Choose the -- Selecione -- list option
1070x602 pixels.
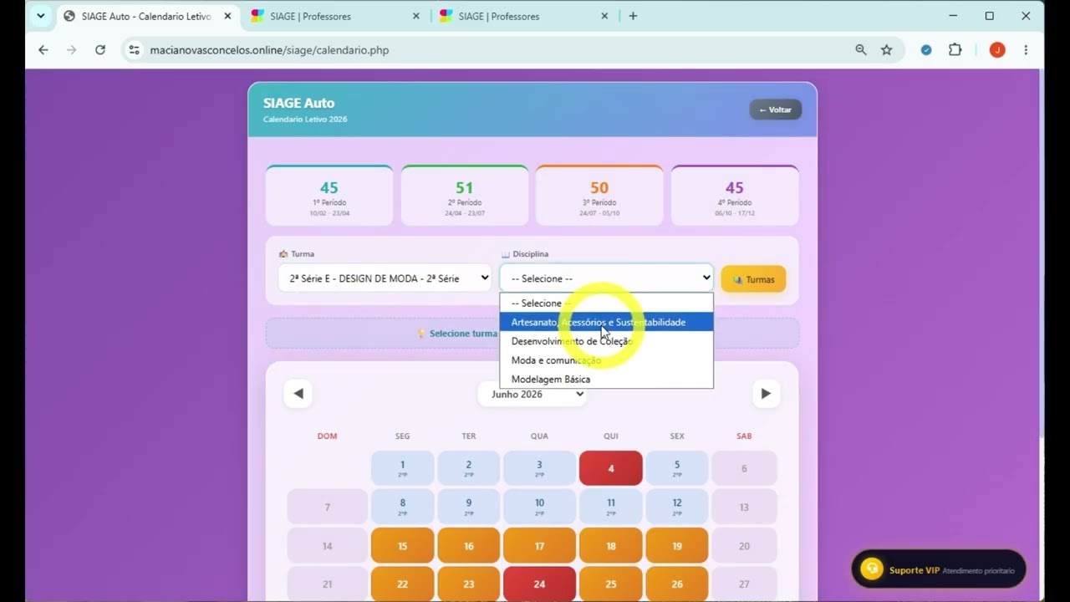pyautogui.click(x=606, y=304)
